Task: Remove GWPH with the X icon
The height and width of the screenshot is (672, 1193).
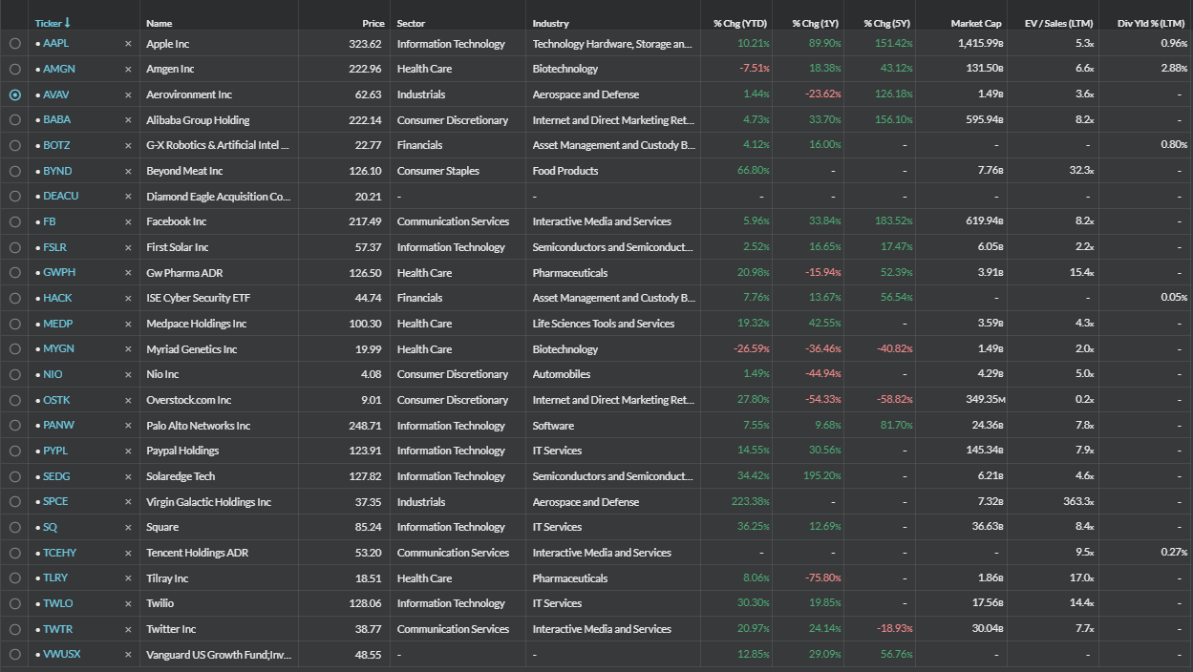Action: click(x=128, y=273)
